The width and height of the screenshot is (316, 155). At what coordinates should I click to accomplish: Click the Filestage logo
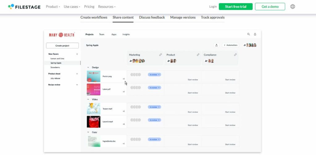click(x=24, y=7)
